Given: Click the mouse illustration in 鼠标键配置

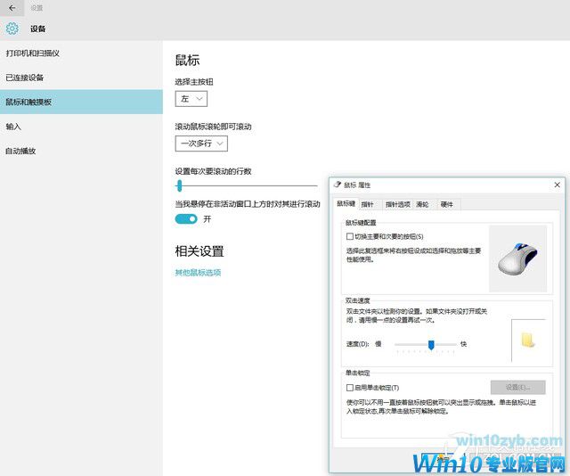Looking at the screenshot, I should pyautogui.click(x=517, y=259).
